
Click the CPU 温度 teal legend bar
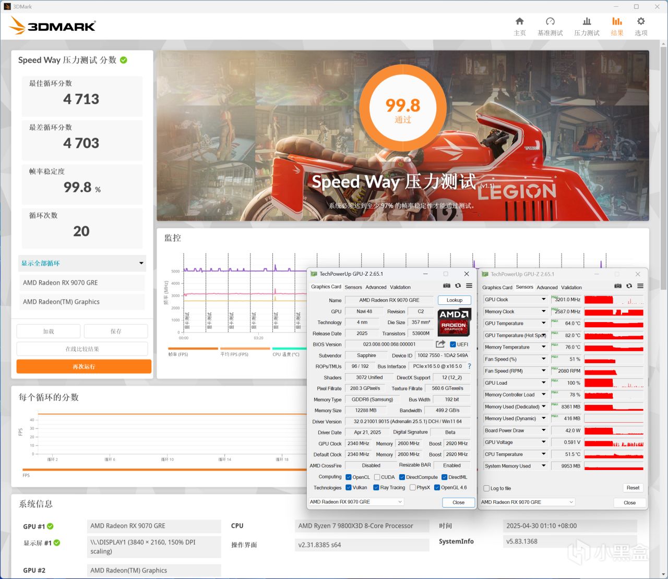(290, 349)
